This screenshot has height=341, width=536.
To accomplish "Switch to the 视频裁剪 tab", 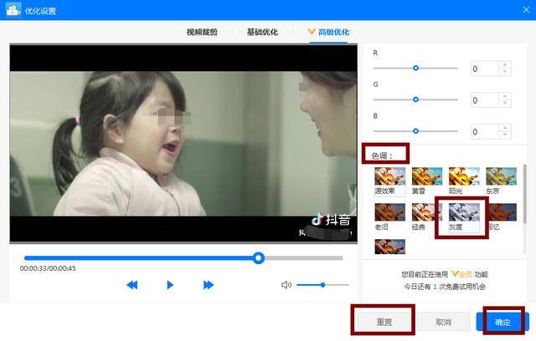I will tap(202, 32).
